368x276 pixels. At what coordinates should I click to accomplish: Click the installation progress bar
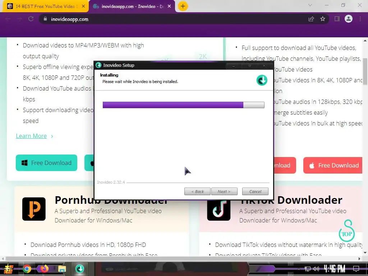coord(184,105)
